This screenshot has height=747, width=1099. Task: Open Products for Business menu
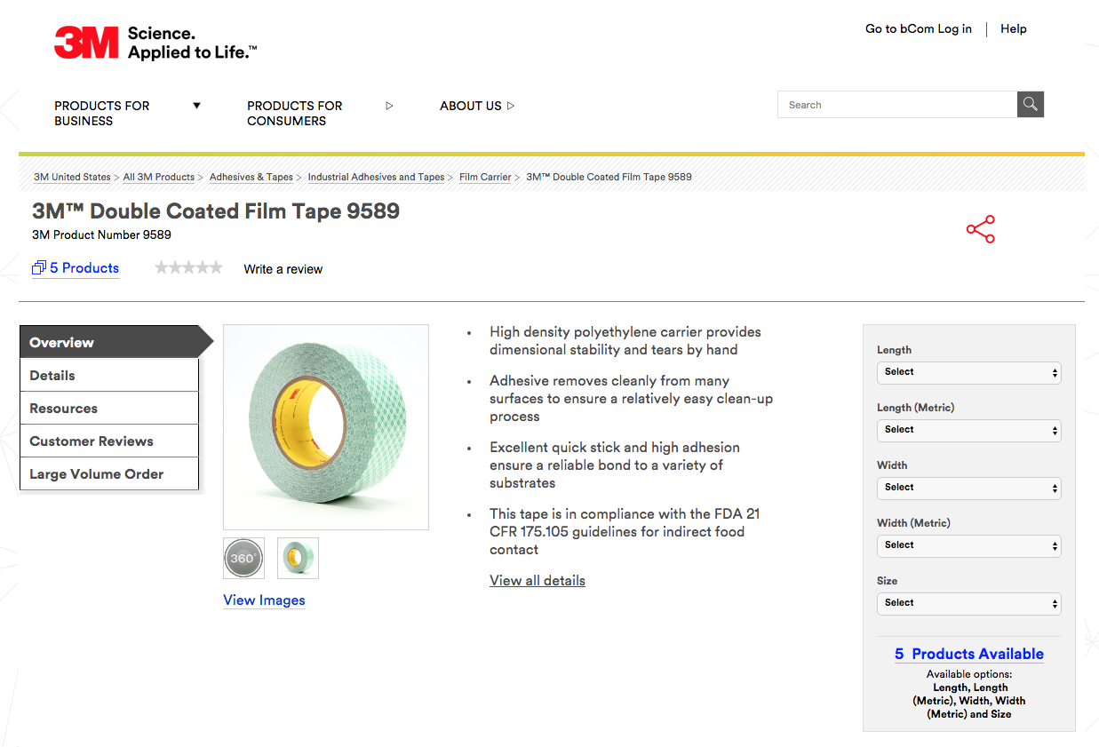102,113
